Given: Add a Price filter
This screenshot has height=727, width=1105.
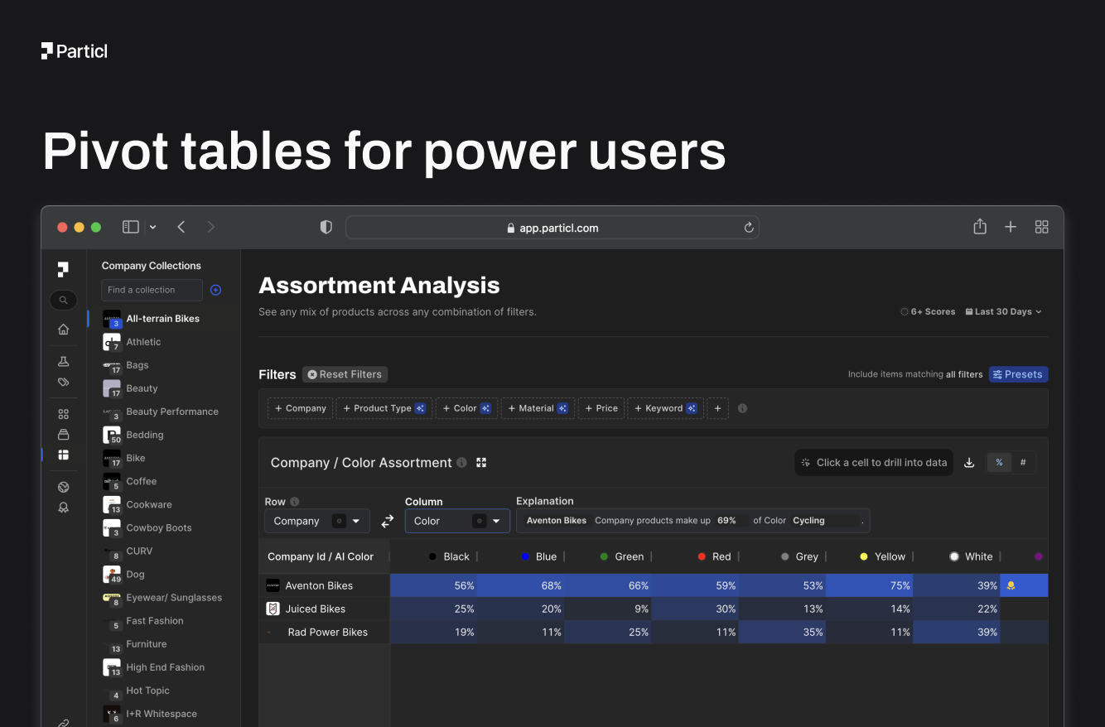Looking at the screenshot, I should [x=601, y=408].
